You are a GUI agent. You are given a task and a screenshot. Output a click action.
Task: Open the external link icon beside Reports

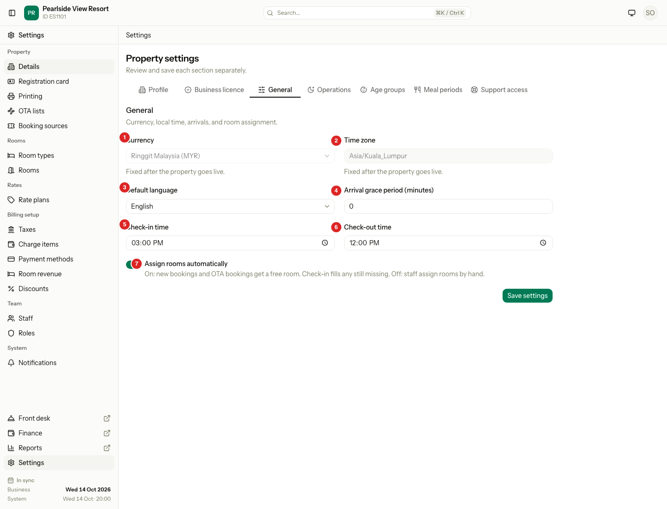pos(107,448)
